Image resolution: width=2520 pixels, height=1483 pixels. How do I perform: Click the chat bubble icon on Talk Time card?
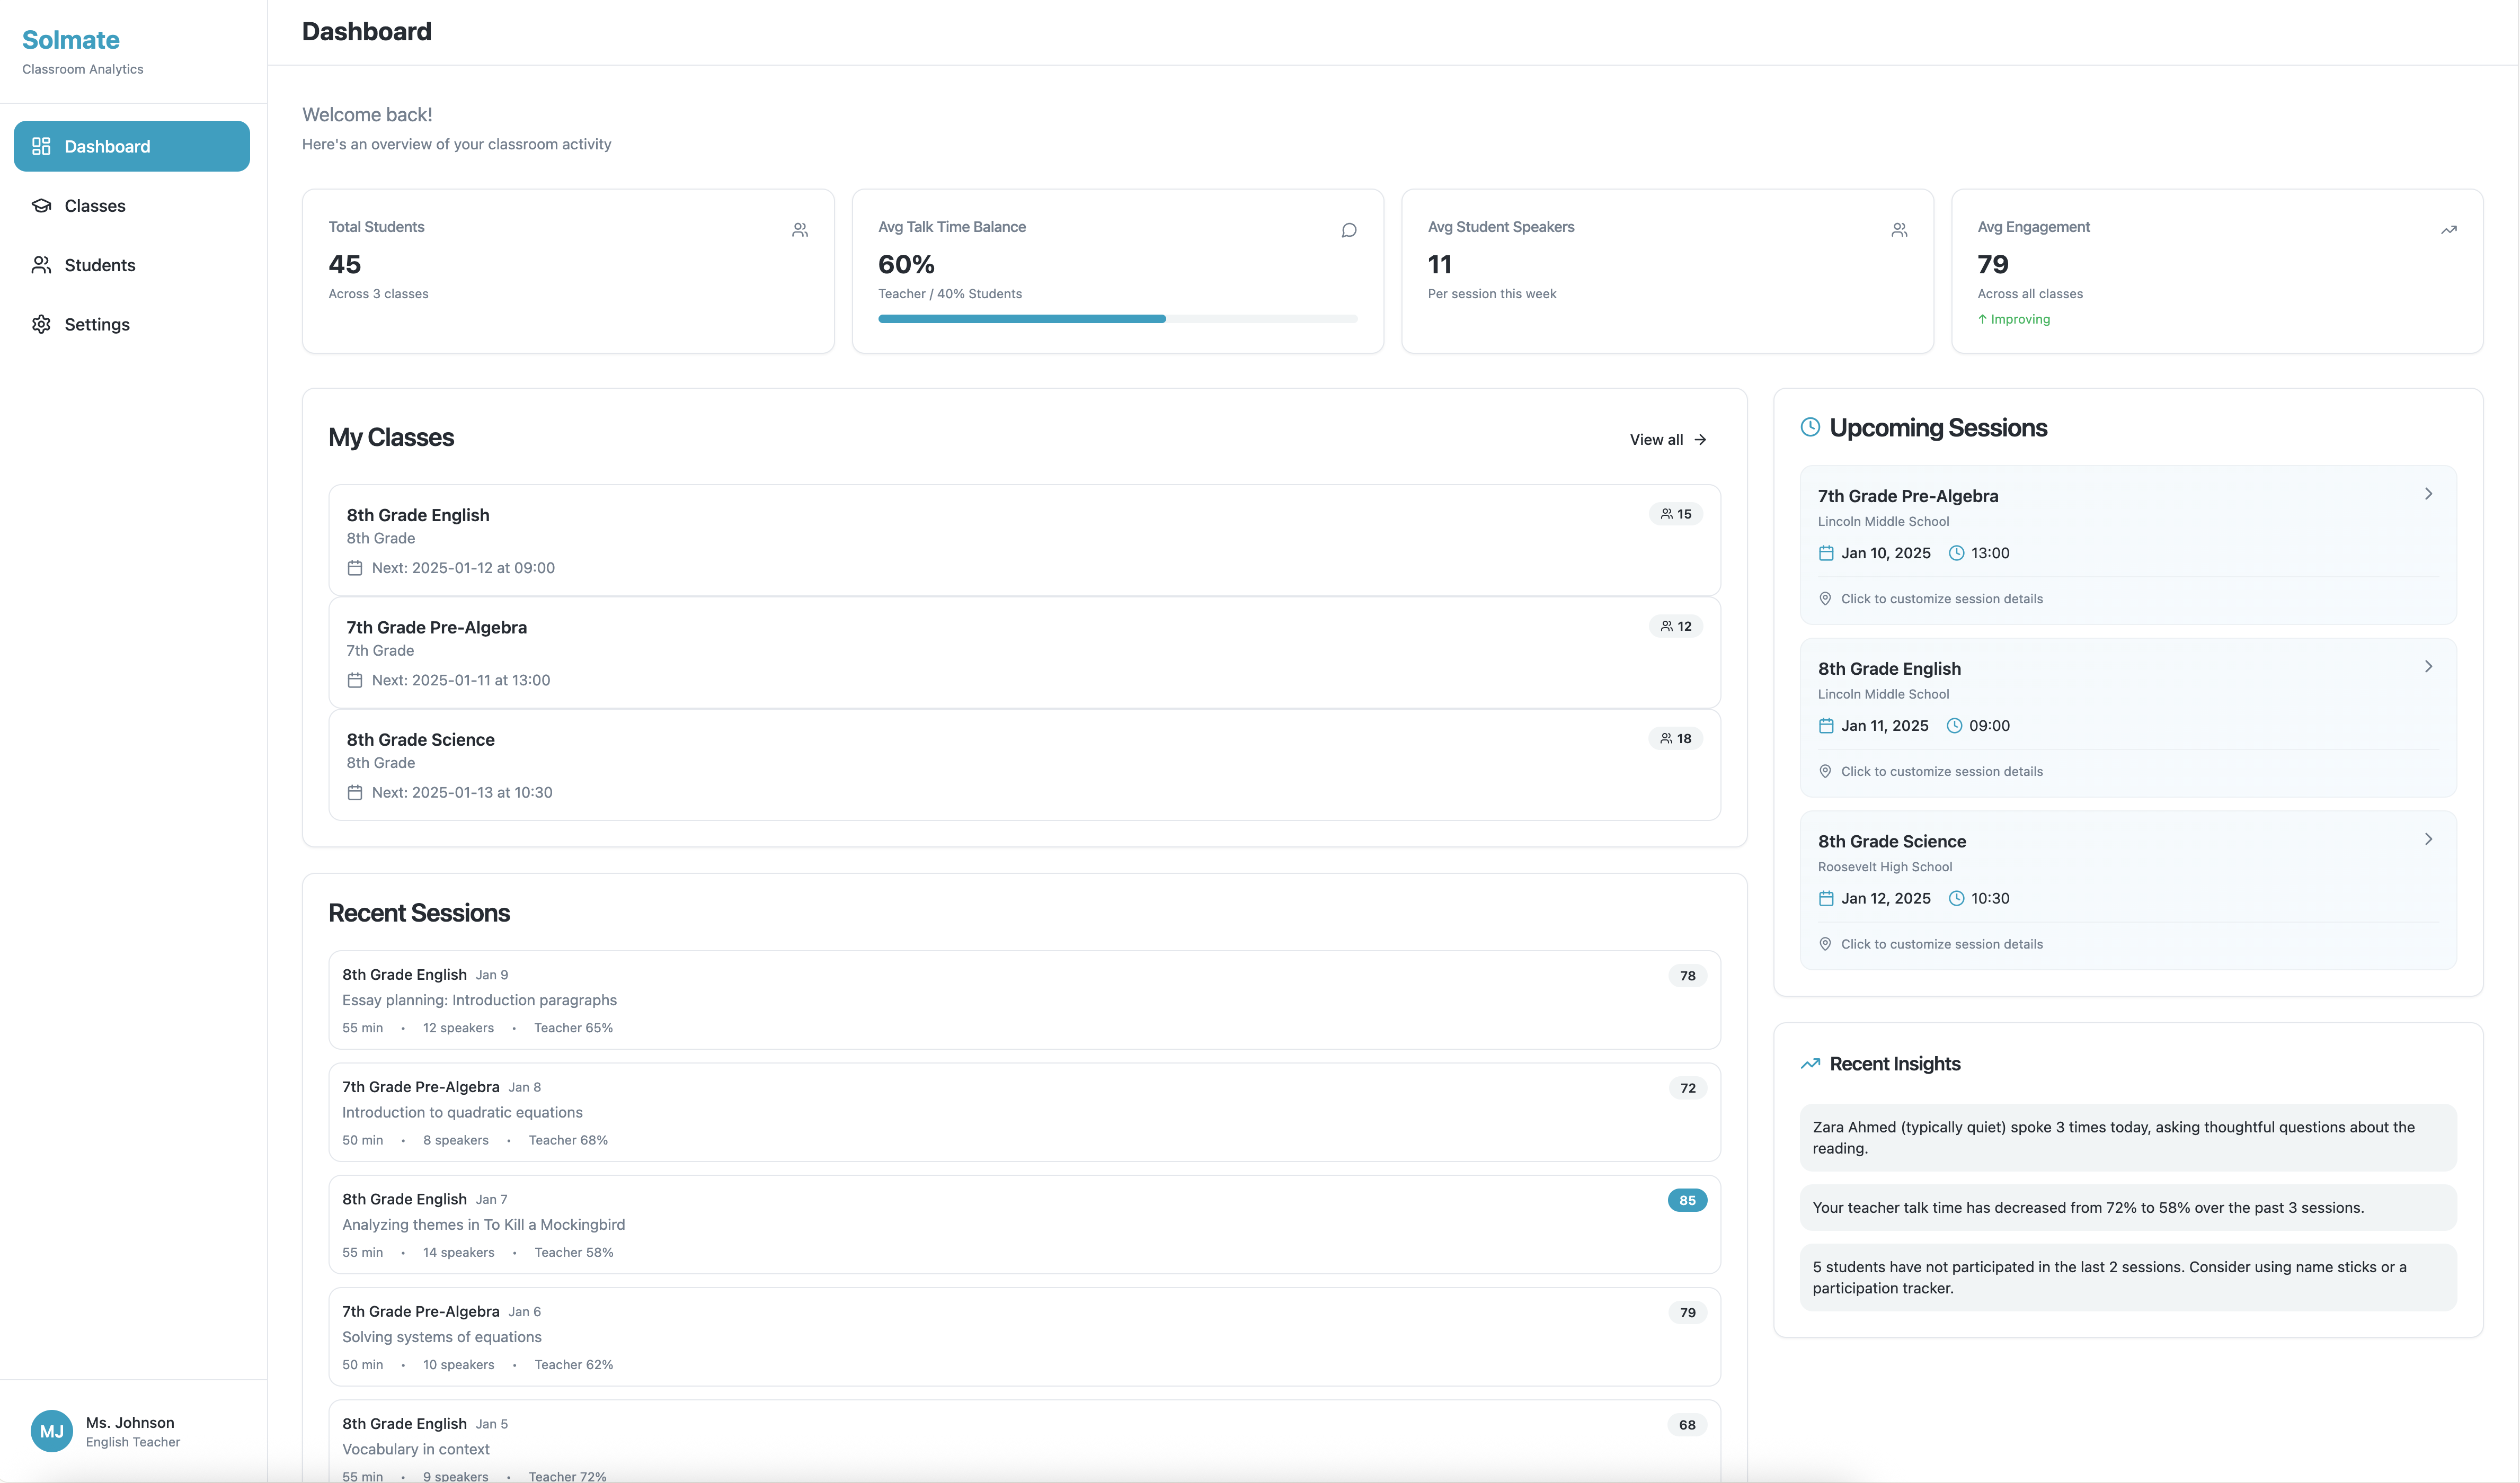pyautogui.click(x=1349, y=230)
